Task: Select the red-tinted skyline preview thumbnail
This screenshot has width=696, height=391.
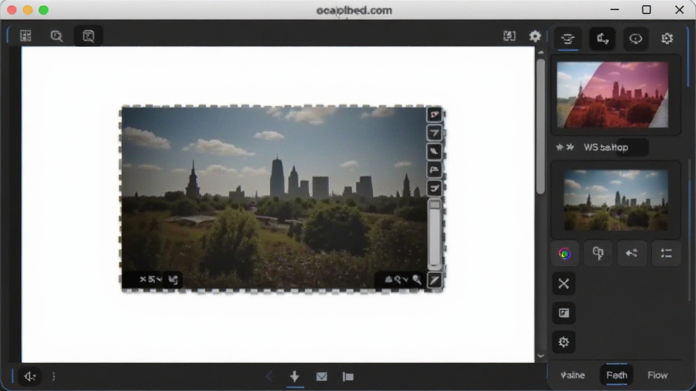Action: (612, 95)
